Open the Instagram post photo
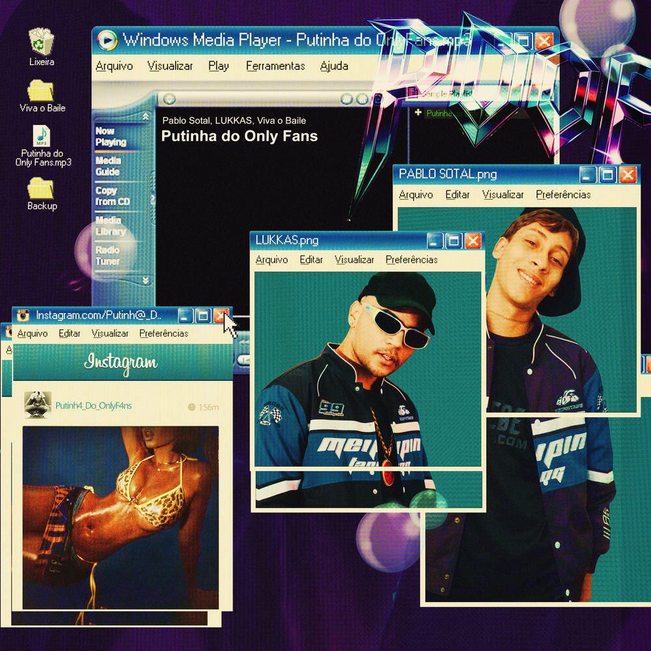651x651 pixels. pos(120,518)
